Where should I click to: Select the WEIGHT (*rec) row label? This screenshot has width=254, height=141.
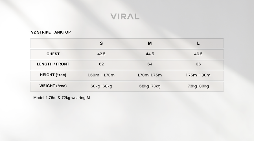click(53, 86)
